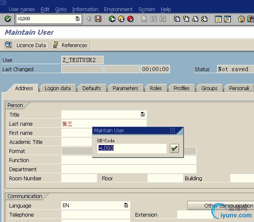Open Help via the question mark icon

coord(242,19)
